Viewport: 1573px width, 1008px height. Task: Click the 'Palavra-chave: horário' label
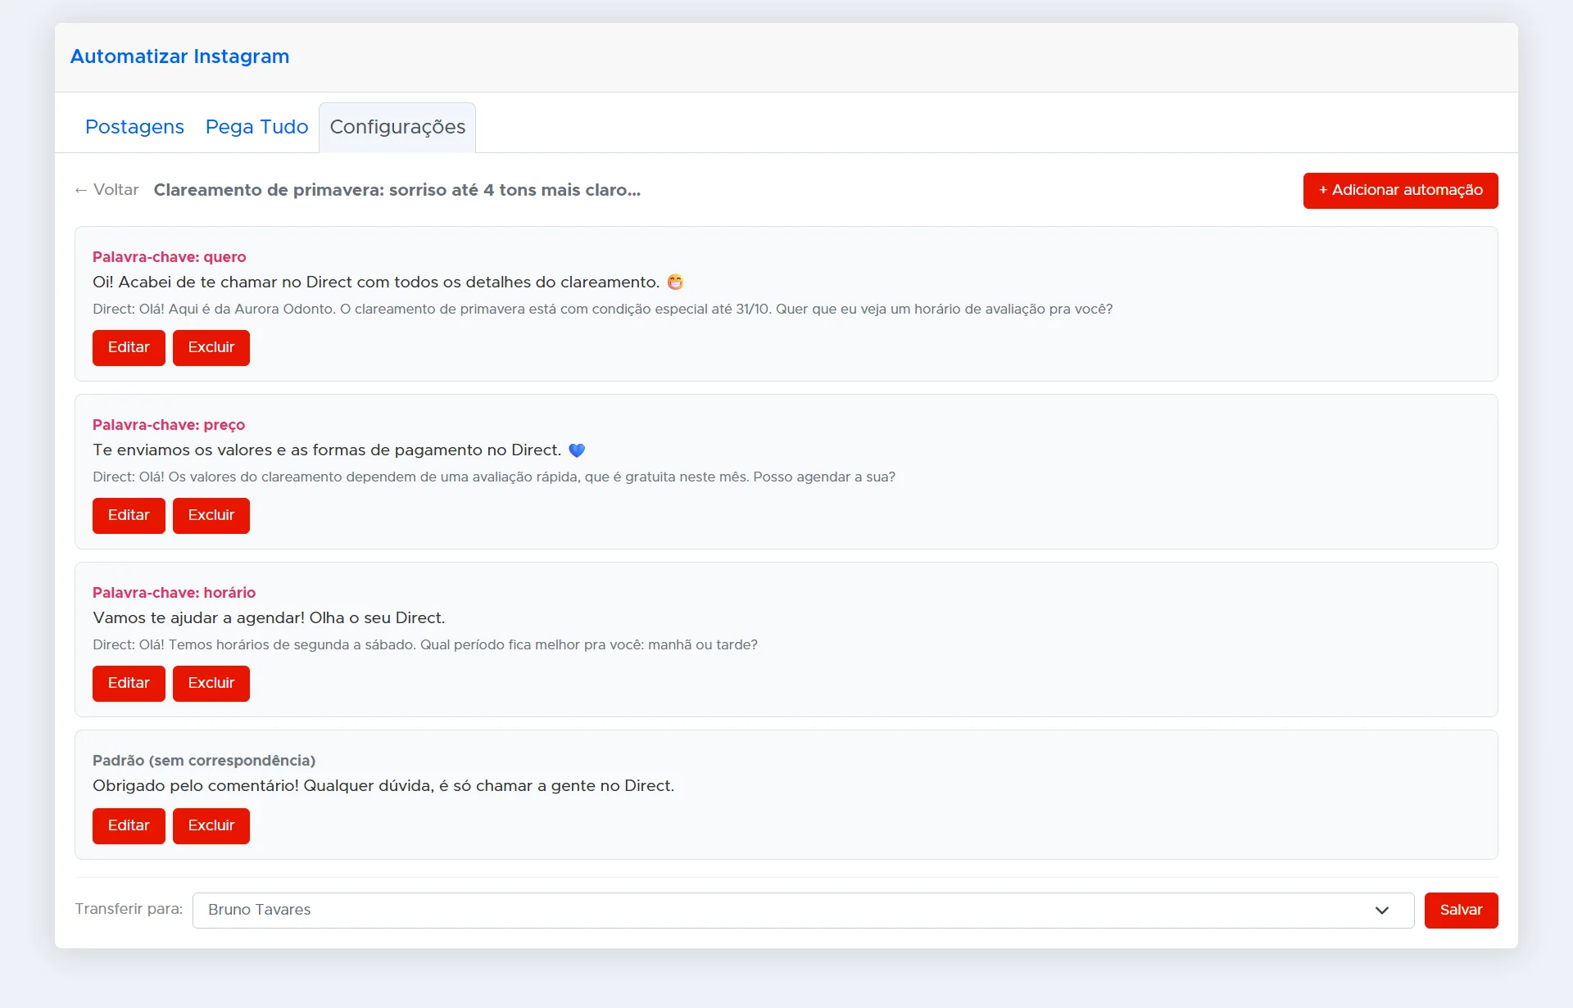click(x=174, y=593)
